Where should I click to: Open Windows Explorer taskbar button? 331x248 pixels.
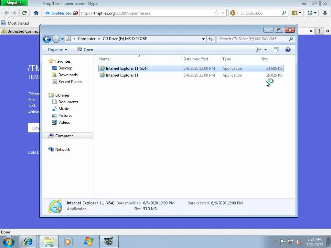pyautogui.click(x=49, y=242)
